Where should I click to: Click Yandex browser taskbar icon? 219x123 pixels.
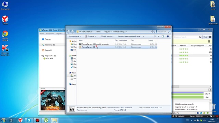coord(21,120)
